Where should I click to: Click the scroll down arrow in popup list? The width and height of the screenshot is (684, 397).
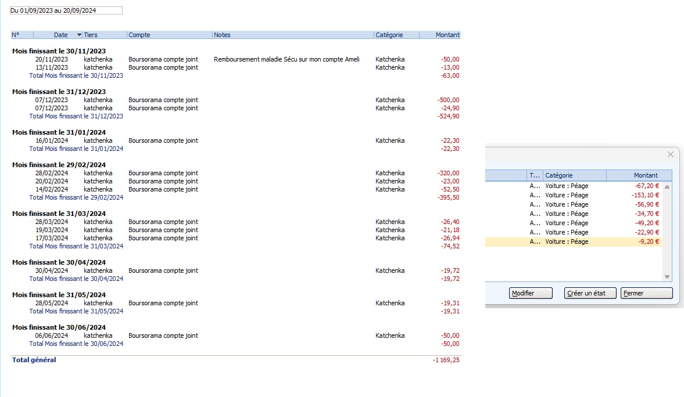coord(667,277)
